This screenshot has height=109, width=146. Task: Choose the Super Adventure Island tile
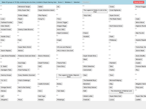[x=46, y=10]
